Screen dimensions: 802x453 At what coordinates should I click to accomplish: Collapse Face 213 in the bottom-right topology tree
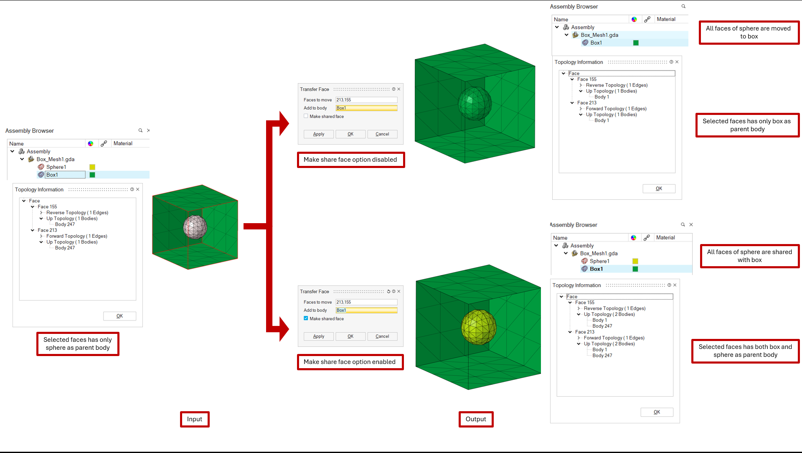[570, 332]
